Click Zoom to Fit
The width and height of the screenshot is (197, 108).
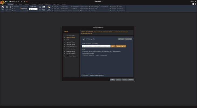(113, 6)
